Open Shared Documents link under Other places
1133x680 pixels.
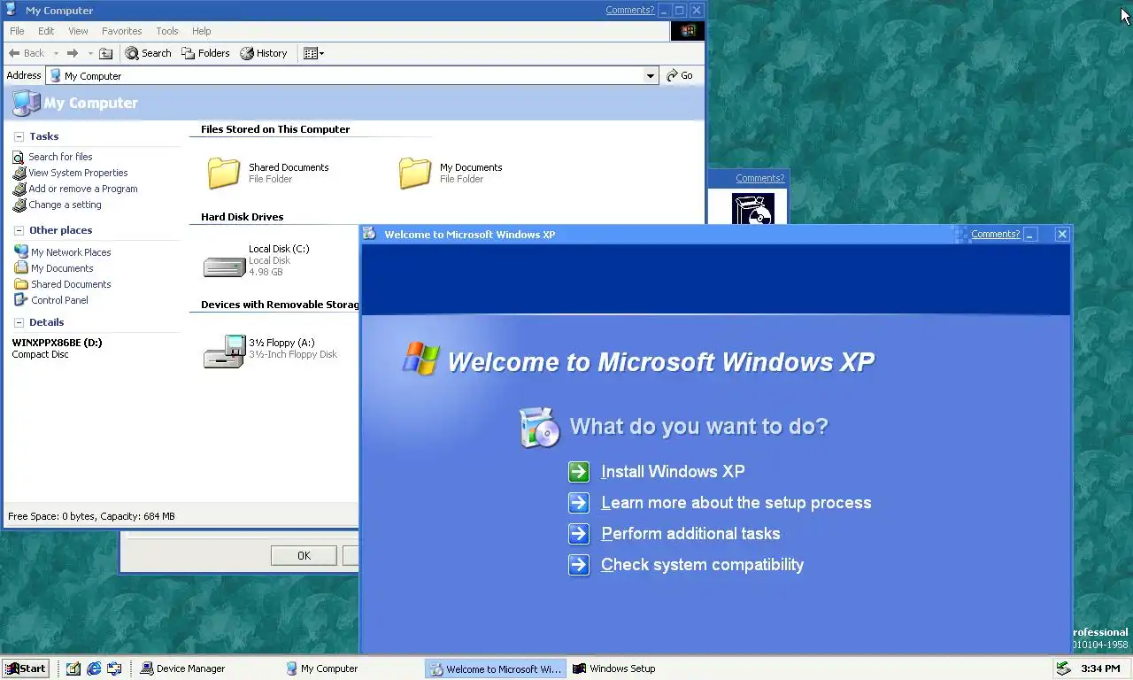tap(71, 284)
